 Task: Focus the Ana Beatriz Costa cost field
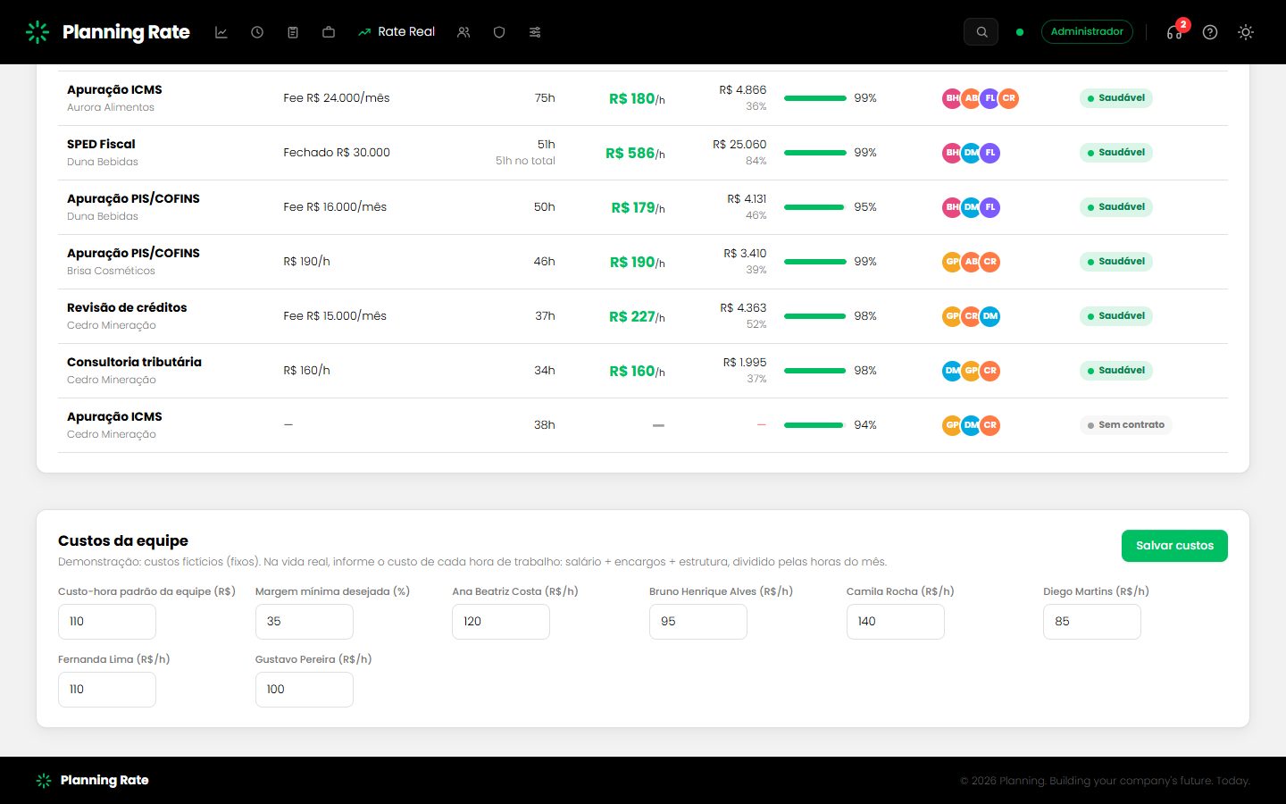pyautogui.click(x=501, y=622)
